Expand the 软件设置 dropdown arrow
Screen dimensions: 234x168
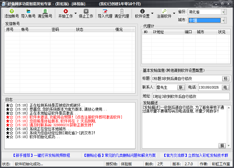152,13
